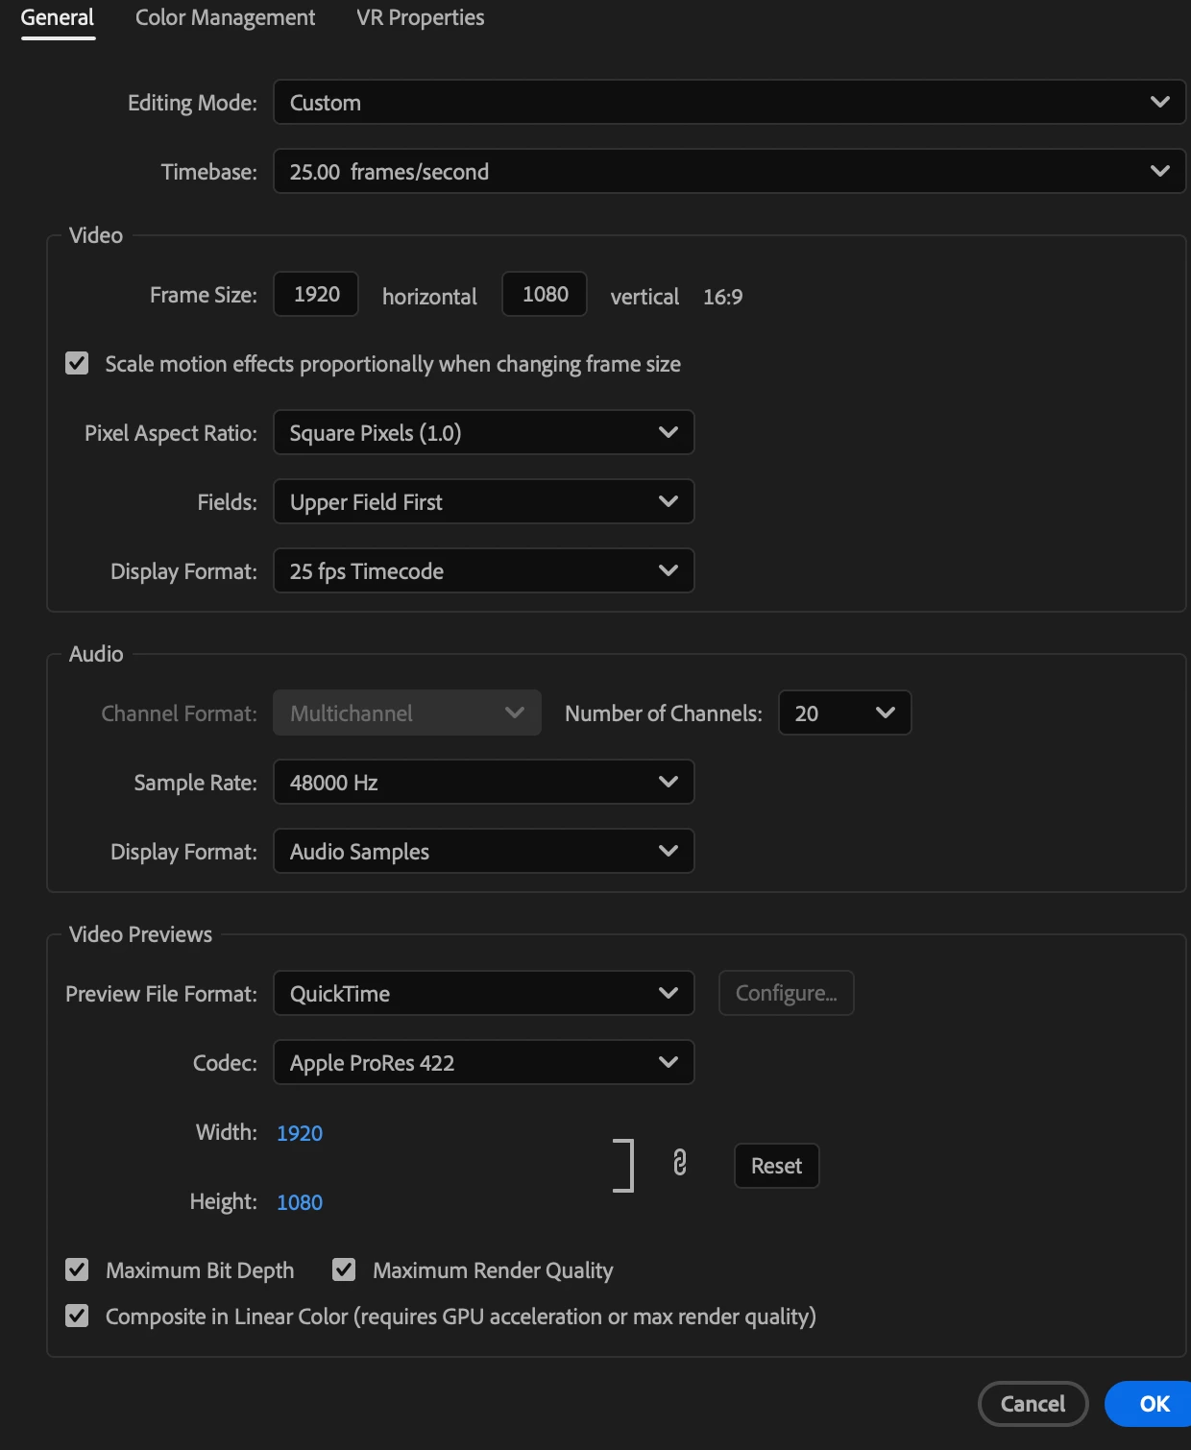This screenshot has width=1191, height=1450.
Task: Uncheck Maximum Render Quality
Action: tap(344, 1270)
